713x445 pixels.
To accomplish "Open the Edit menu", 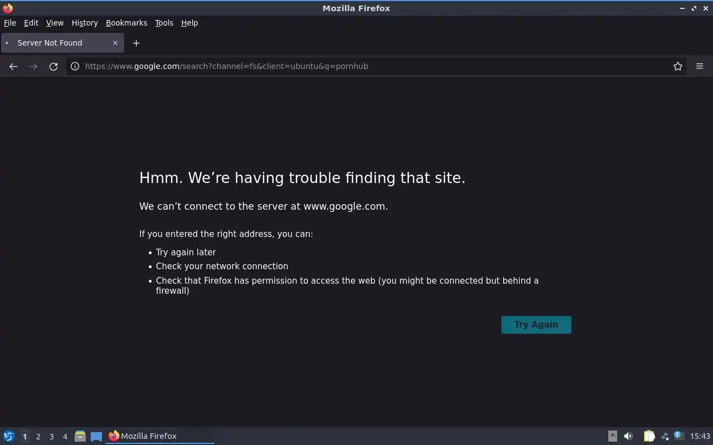I will coord(31,23).
